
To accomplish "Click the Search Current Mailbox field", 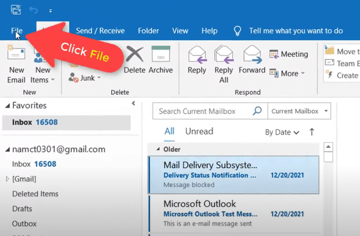I will click(x=202, y=111).
